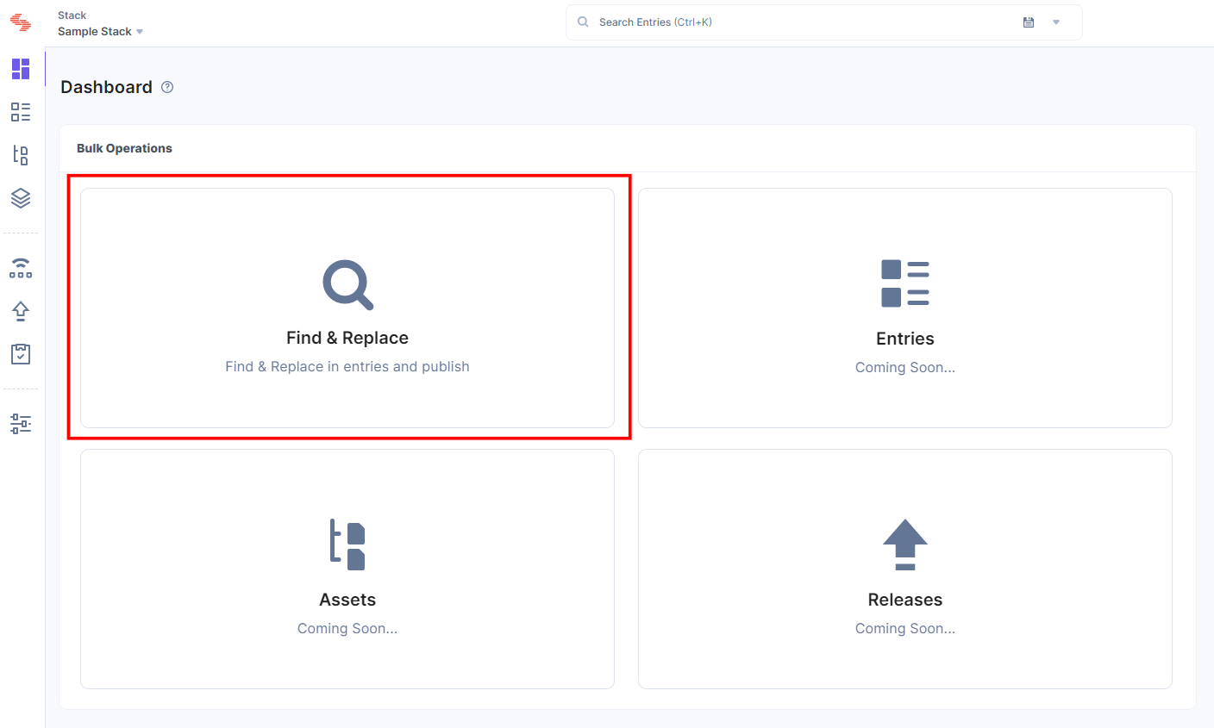The image size is (1214, 728).
Task: Open the Tasks clipboard icon in sidebar
Action: click(21, 354)
